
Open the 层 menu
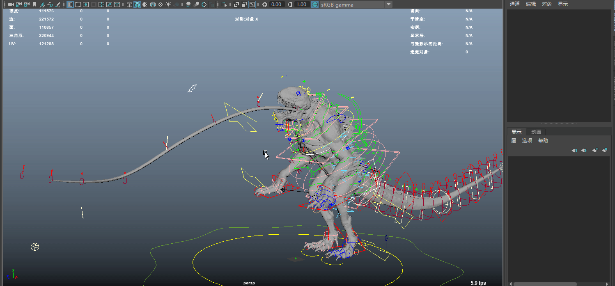pyautogui.click(x=514, y=141)
